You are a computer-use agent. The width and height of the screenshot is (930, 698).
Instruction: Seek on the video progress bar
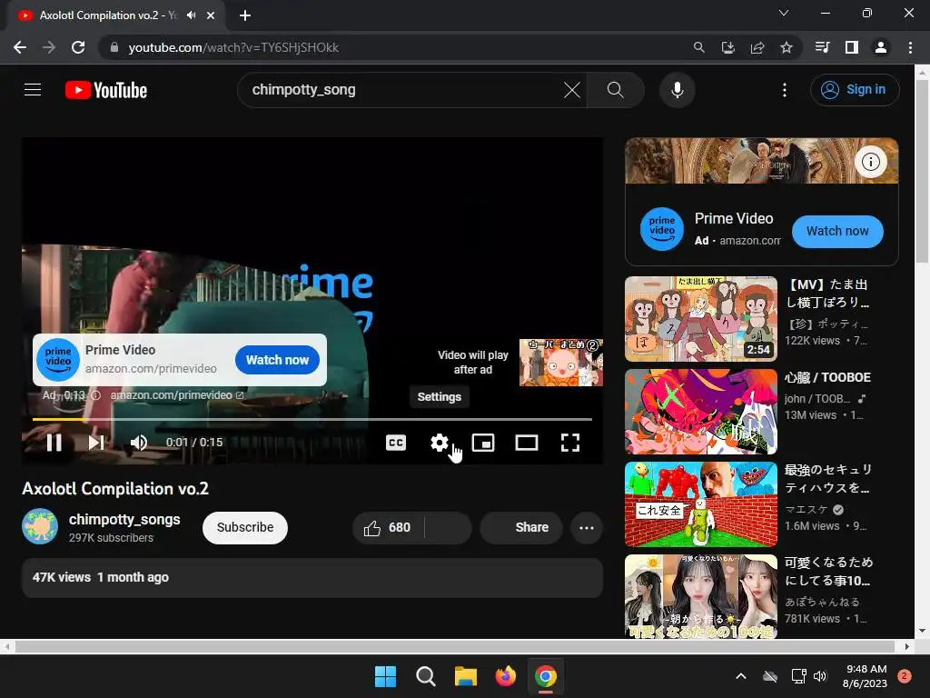[312, 420]
